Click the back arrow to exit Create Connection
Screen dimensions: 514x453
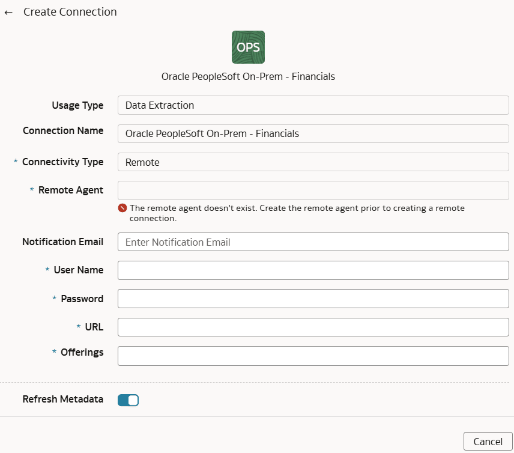(x=9, y=12)
